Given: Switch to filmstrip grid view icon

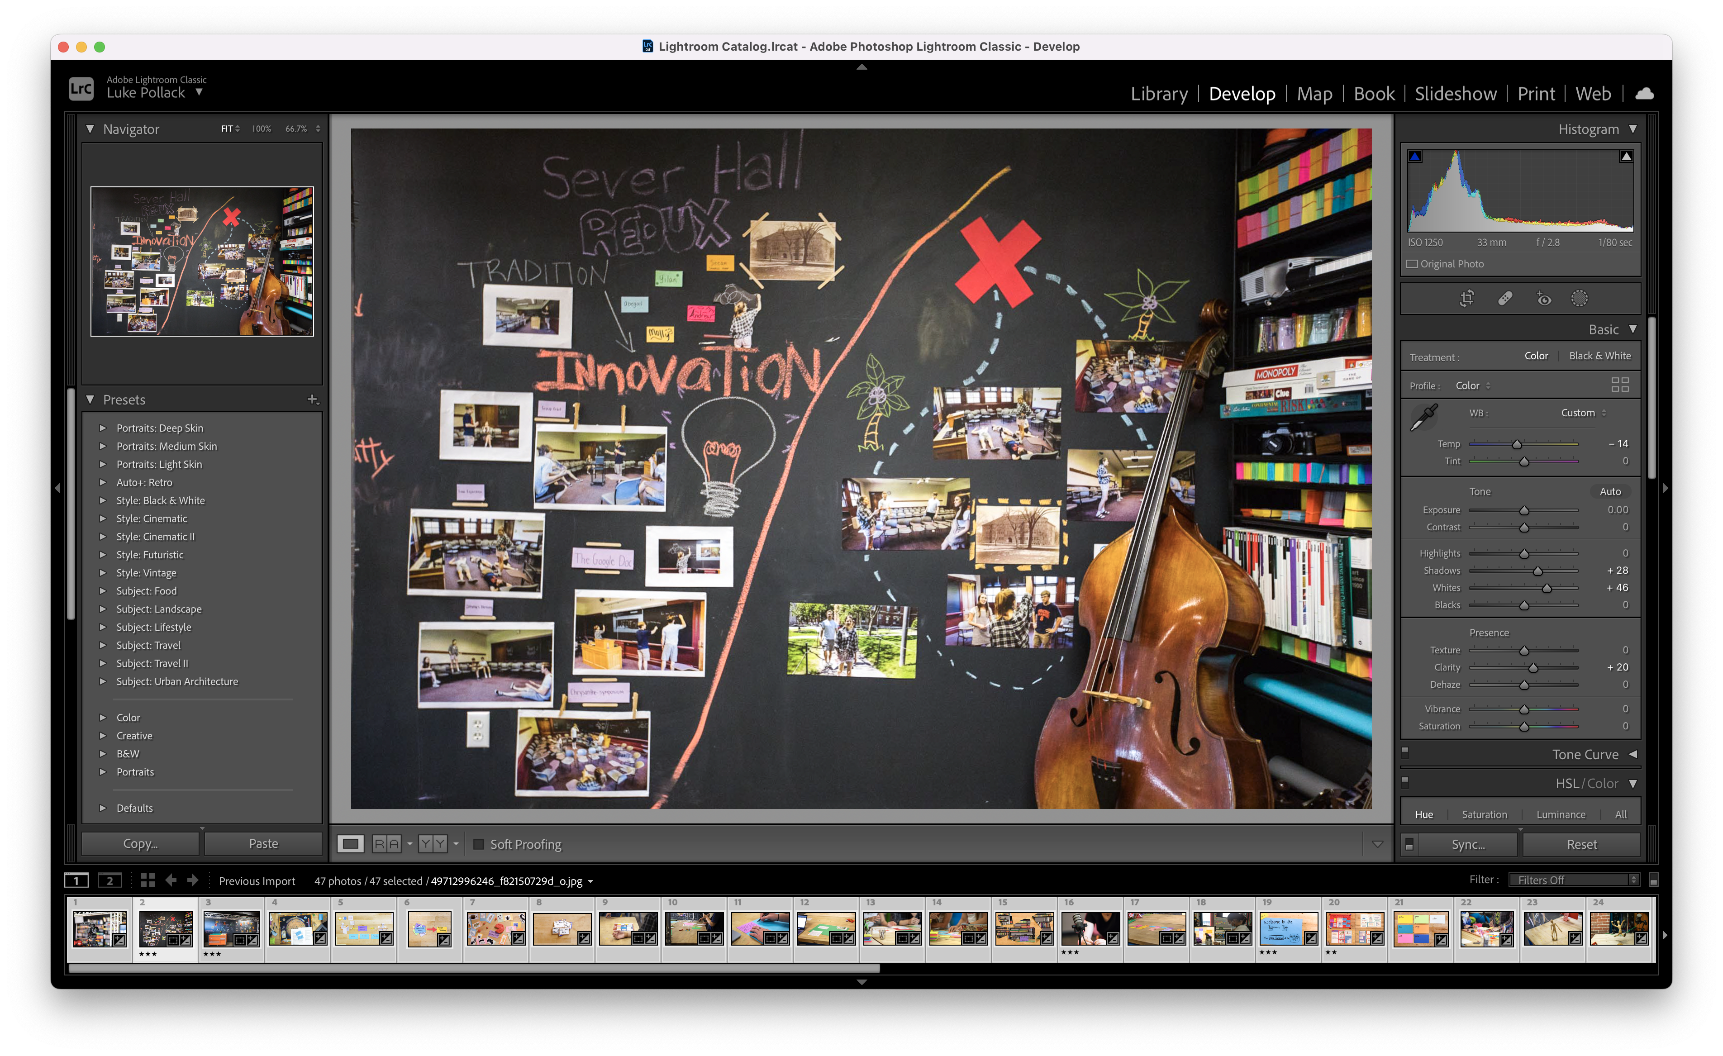Looking at the screenshot, I should click(148, 880).
